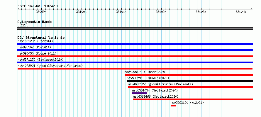Click the 3p22.3 band label
The height and width of the screenshot is (117, 261).
[x=23, y=25]
